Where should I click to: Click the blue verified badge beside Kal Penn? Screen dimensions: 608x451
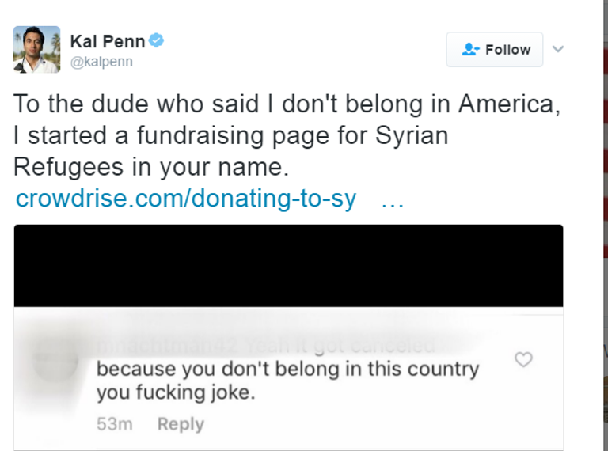[157, 40]
